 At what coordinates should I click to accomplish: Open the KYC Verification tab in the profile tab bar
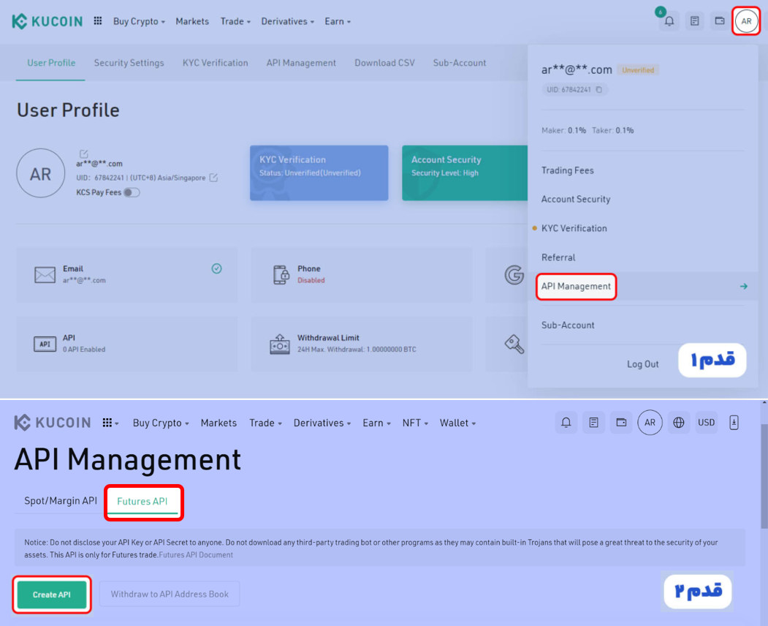(215, 63)
